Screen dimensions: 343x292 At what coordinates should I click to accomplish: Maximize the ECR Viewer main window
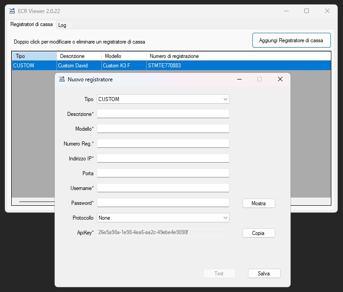(x=307, y=11)
